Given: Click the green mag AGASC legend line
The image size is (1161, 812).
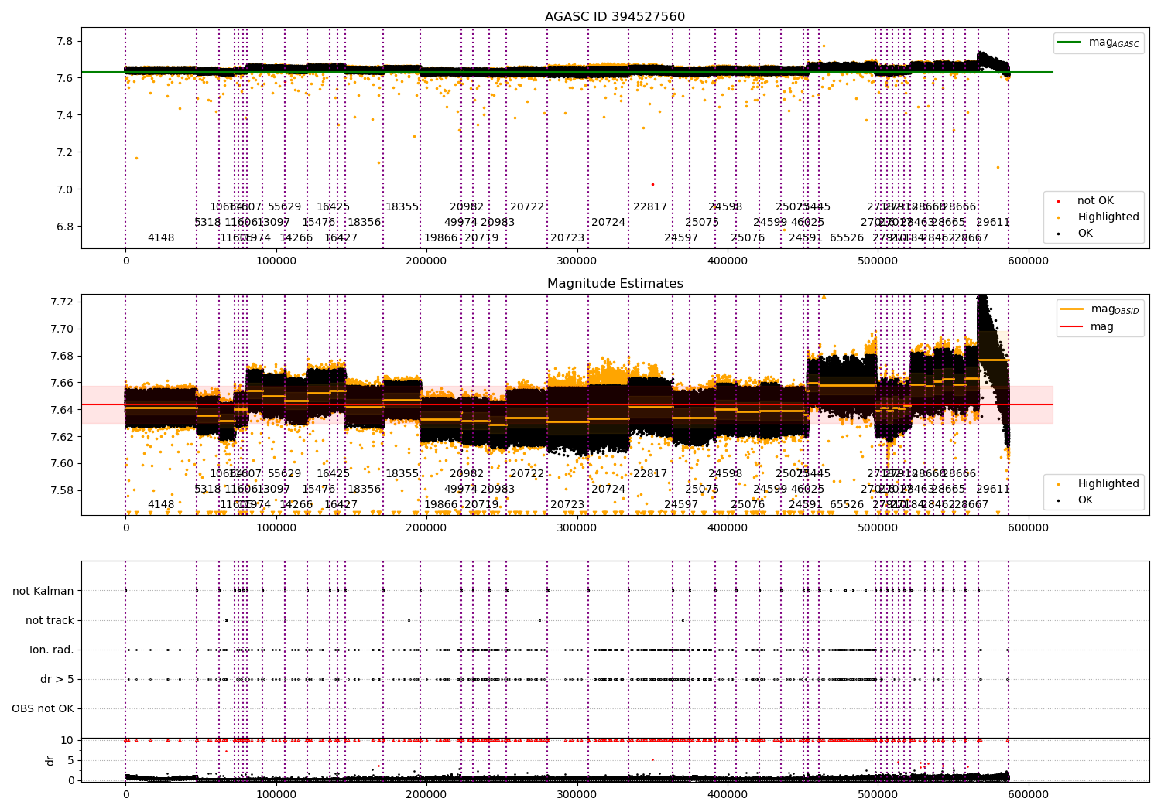Looking at the screenshot, I should point(1070,43).
